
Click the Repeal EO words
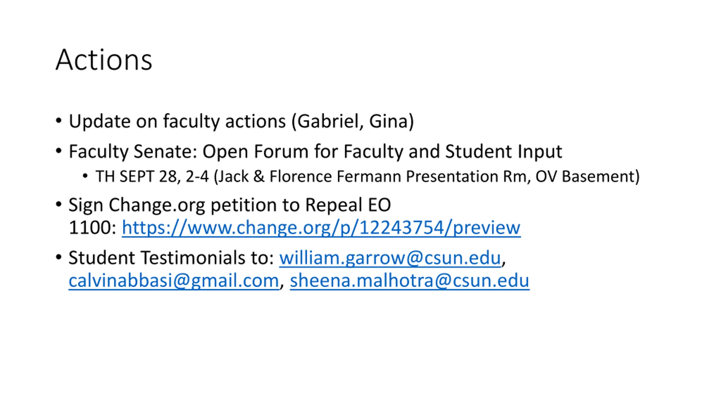coord(348,205)
